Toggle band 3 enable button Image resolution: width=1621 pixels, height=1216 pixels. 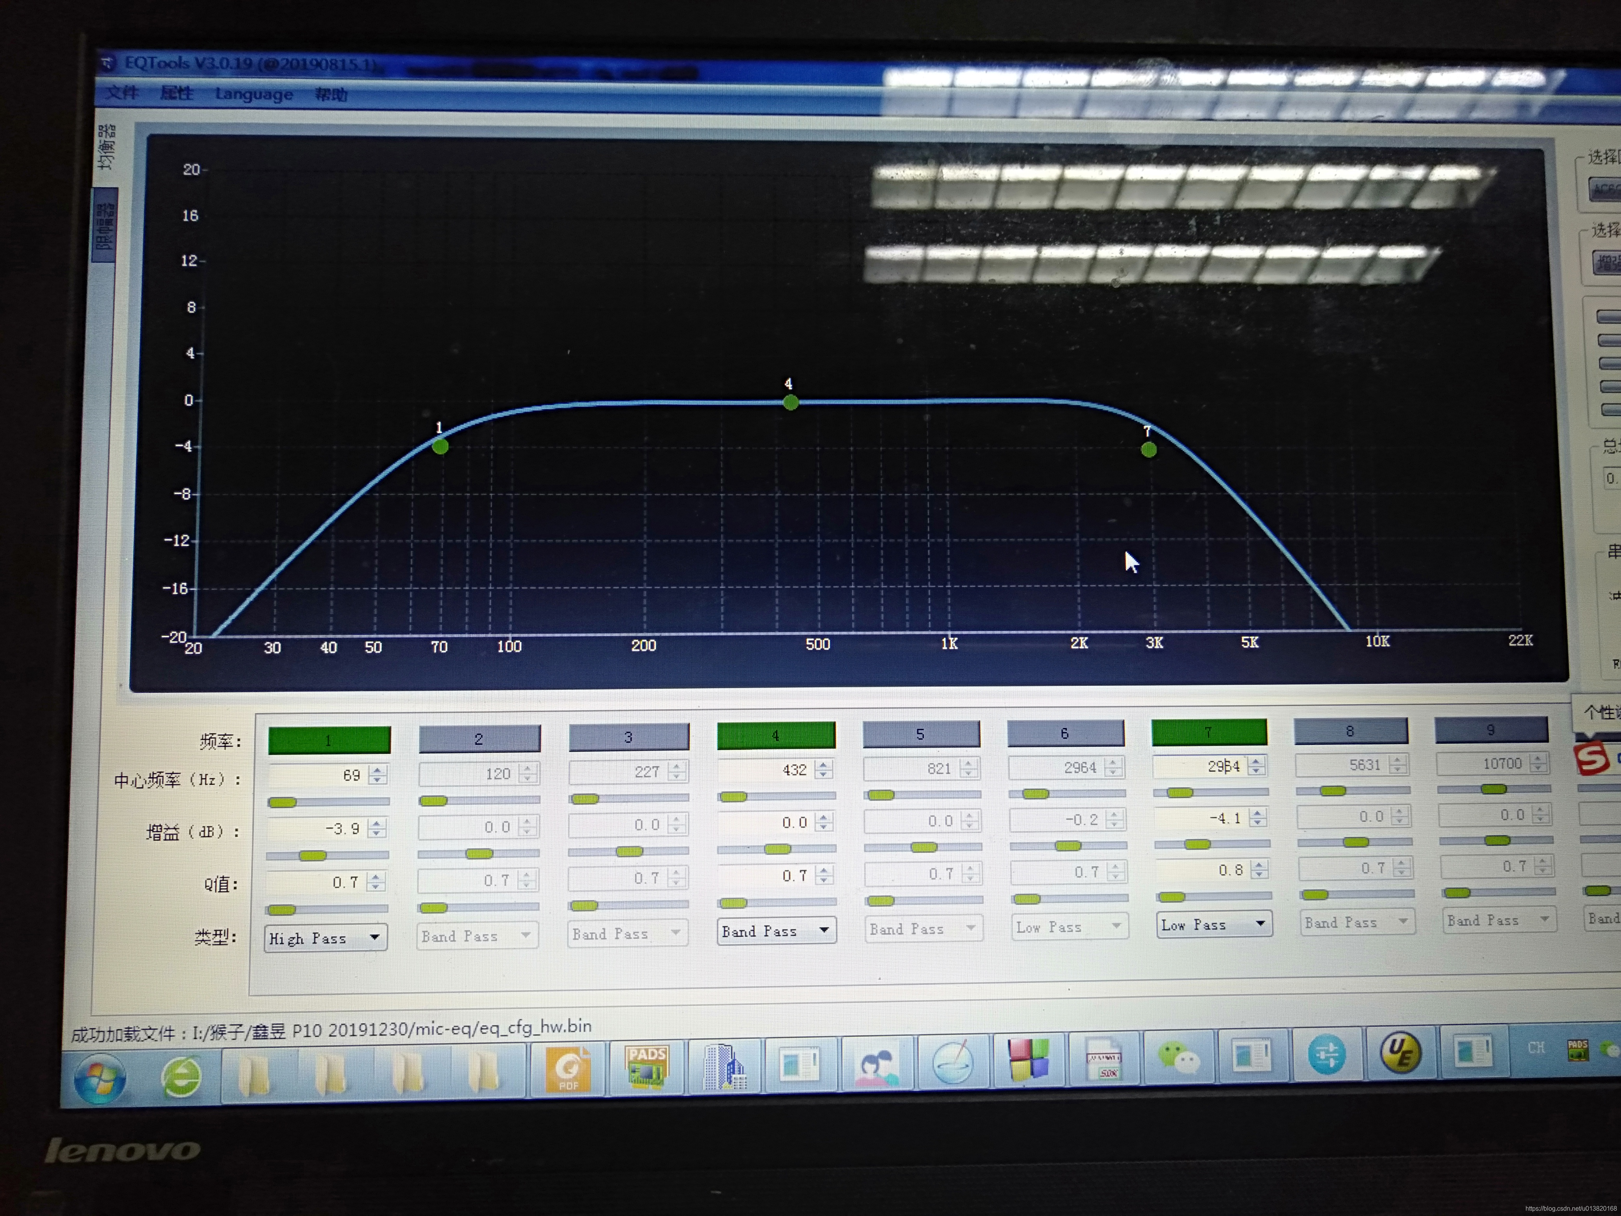[x=629, y=737]
